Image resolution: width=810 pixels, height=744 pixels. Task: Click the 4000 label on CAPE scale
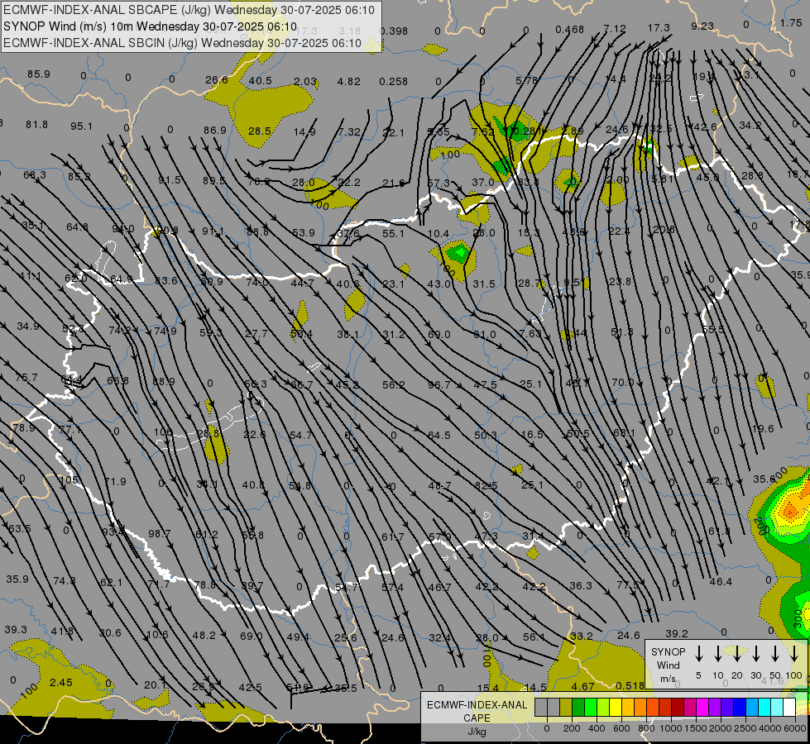coord(769,728)
